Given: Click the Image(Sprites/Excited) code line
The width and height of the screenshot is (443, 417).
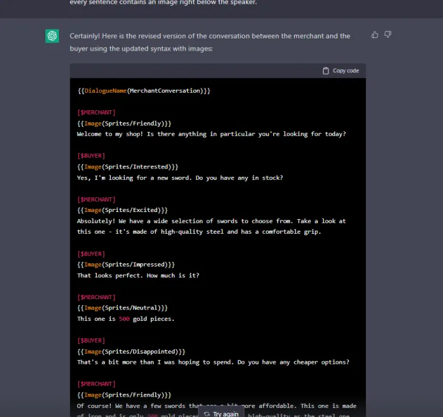Looking at the screenshot, I should coord(122,210).
